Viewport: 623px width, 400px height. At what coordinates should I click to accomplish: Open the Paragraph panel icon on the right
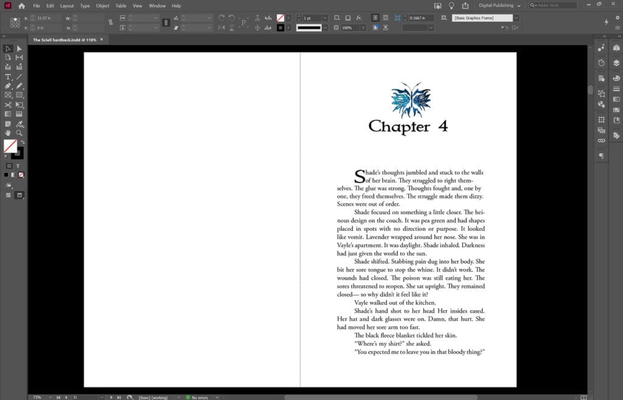[602, 156]
